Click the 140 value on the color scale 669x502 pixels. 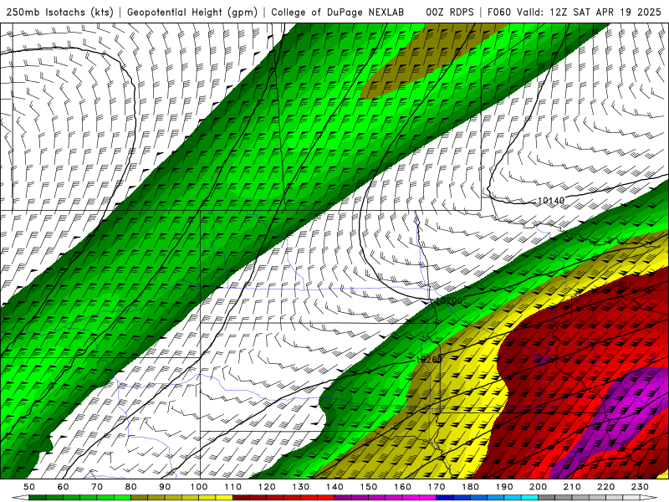[334, 487]
